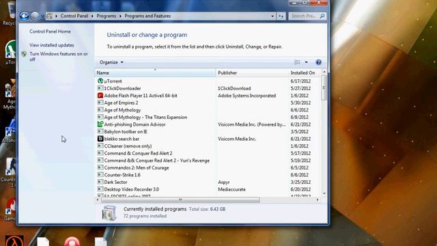Open the recent pages dropdown arrow
This screenshot has height=246, width=437.
[x=42, y=16]
